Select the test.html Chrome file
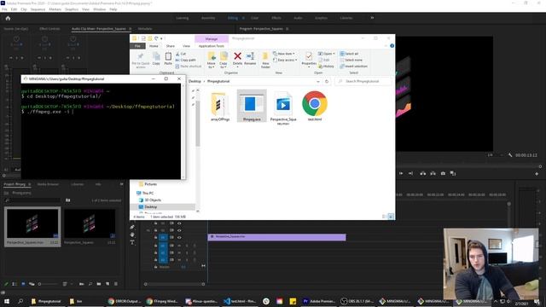Viewport: 546px width, 307px height. tap(315, 106)
